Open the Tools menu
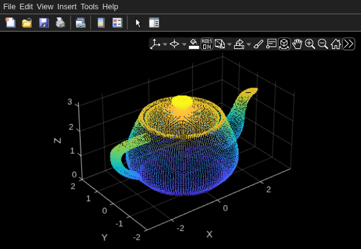Screen dimensions: 361x249 89,7
